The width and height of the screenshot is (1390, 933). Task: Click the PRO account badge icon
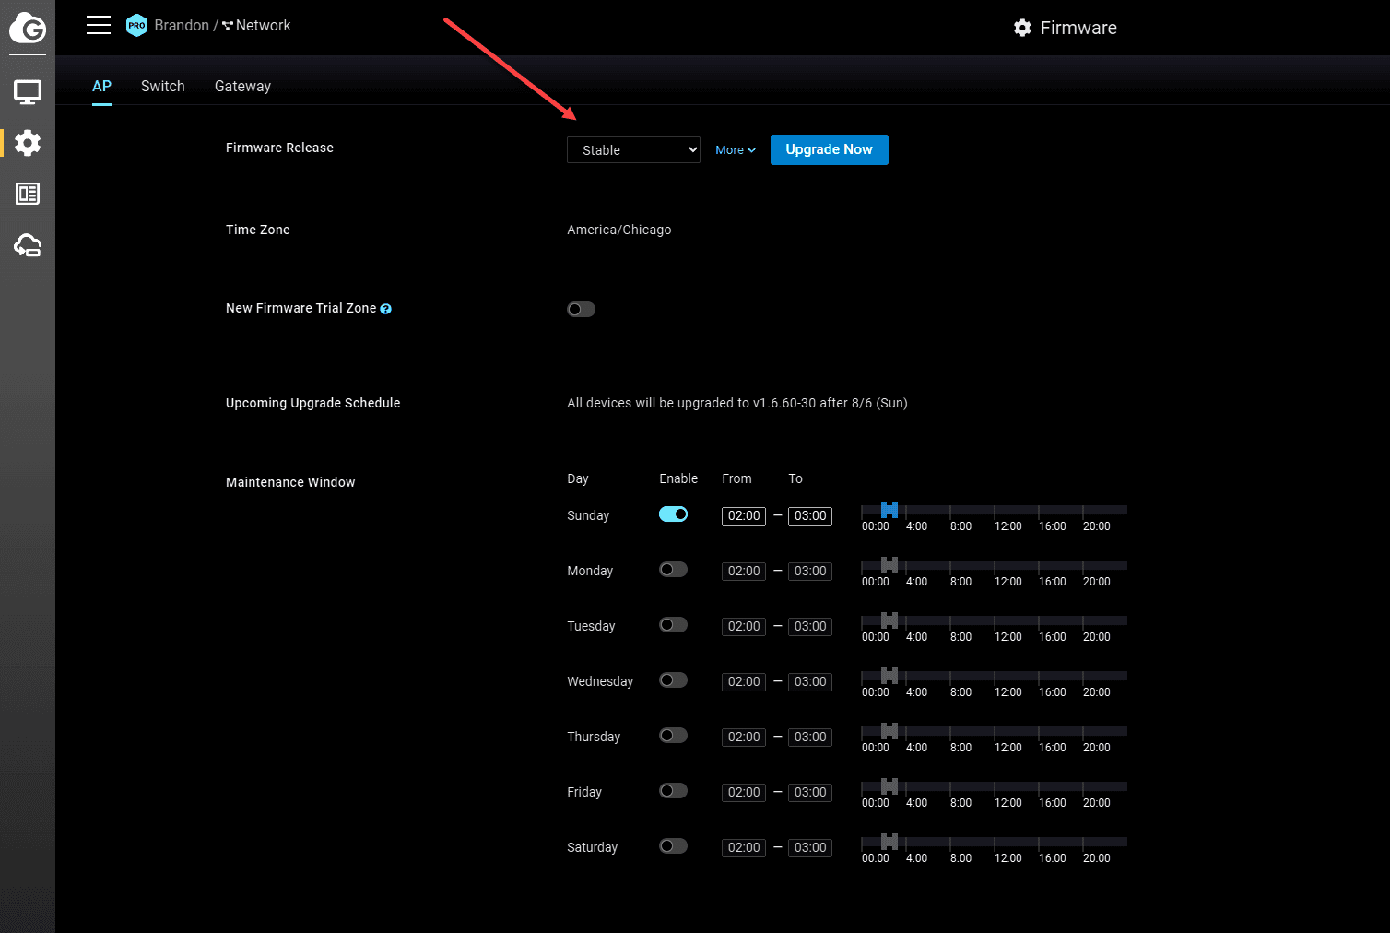point(136,26)
